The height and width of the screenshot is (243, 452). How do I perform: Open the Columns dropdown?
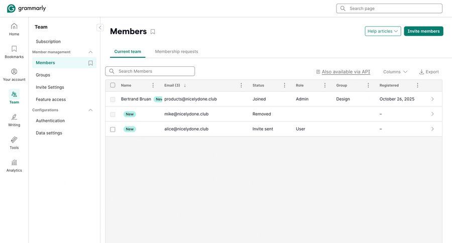[395, 72]
